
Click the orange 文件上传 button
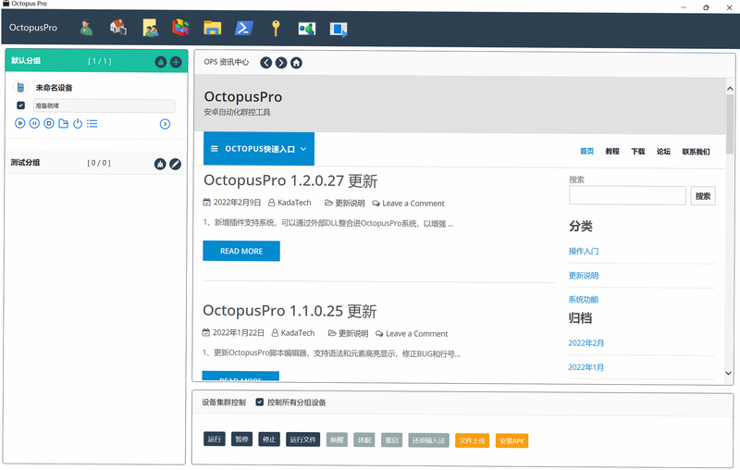click(x=473, y=440)
